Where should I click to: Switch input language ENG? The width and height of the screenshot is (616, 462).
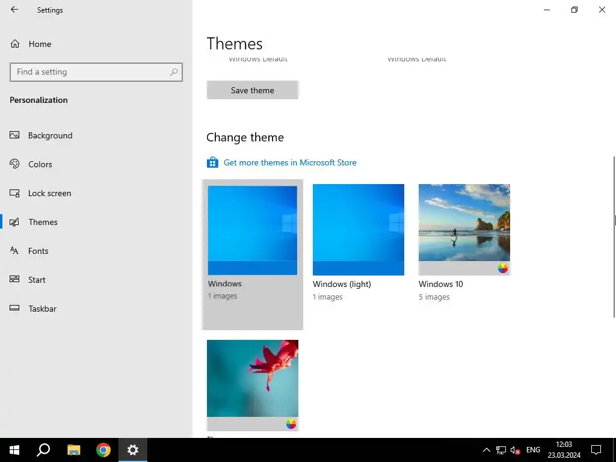coord(533,450)
